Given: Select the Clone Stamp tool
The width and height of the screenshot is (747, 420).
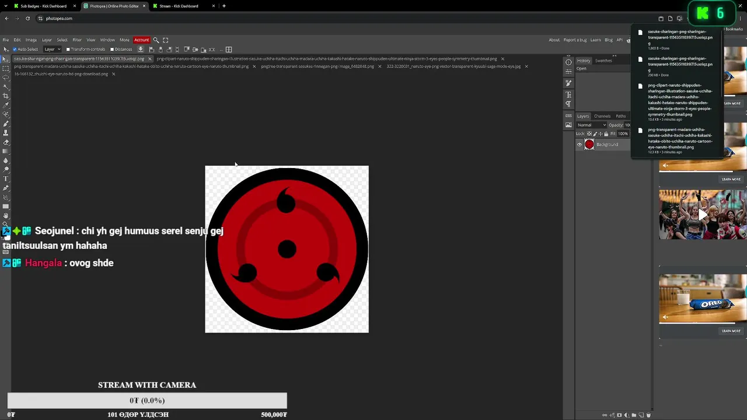Looking at the screenshot, I should 6,133.
